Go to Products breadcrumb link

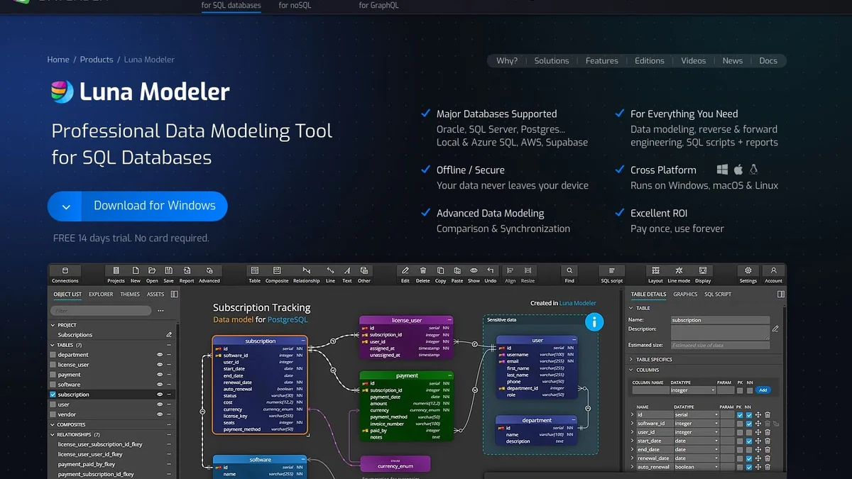(x=97, y=60)
